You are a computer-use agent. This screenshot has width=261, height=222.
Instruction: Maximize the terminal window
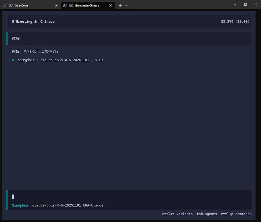(245, 4)
